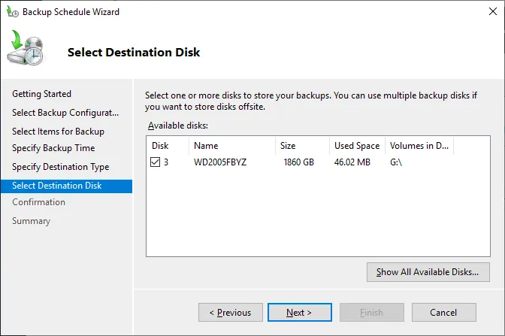
Task: Click the Confirmation step in sidebar
Action: point(38,202)
